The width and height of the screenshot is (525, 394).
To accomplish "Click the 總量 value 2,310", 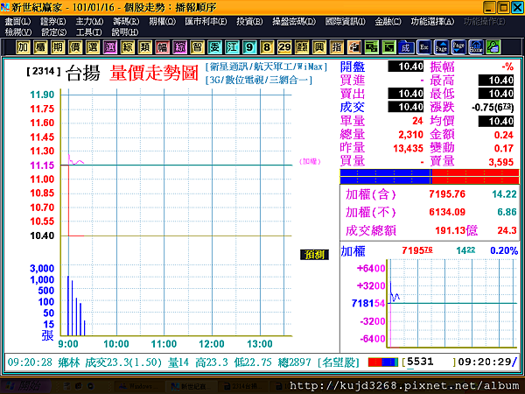I will coord(410,135).
